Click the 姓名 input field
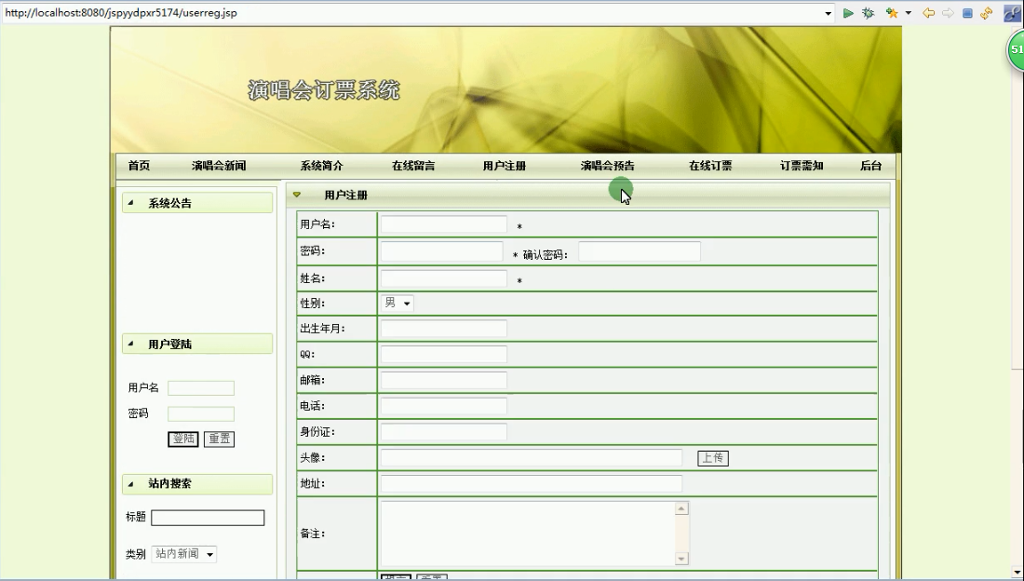This screenshot has height=581, width=1024. [443, 278]
